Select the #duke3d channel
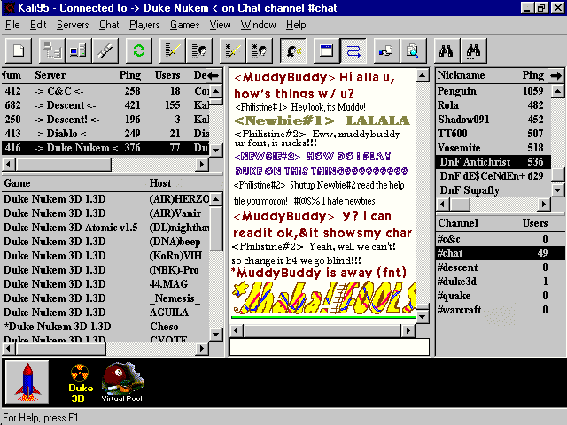The width and height of the screenshot is (567, 425). 457,282
